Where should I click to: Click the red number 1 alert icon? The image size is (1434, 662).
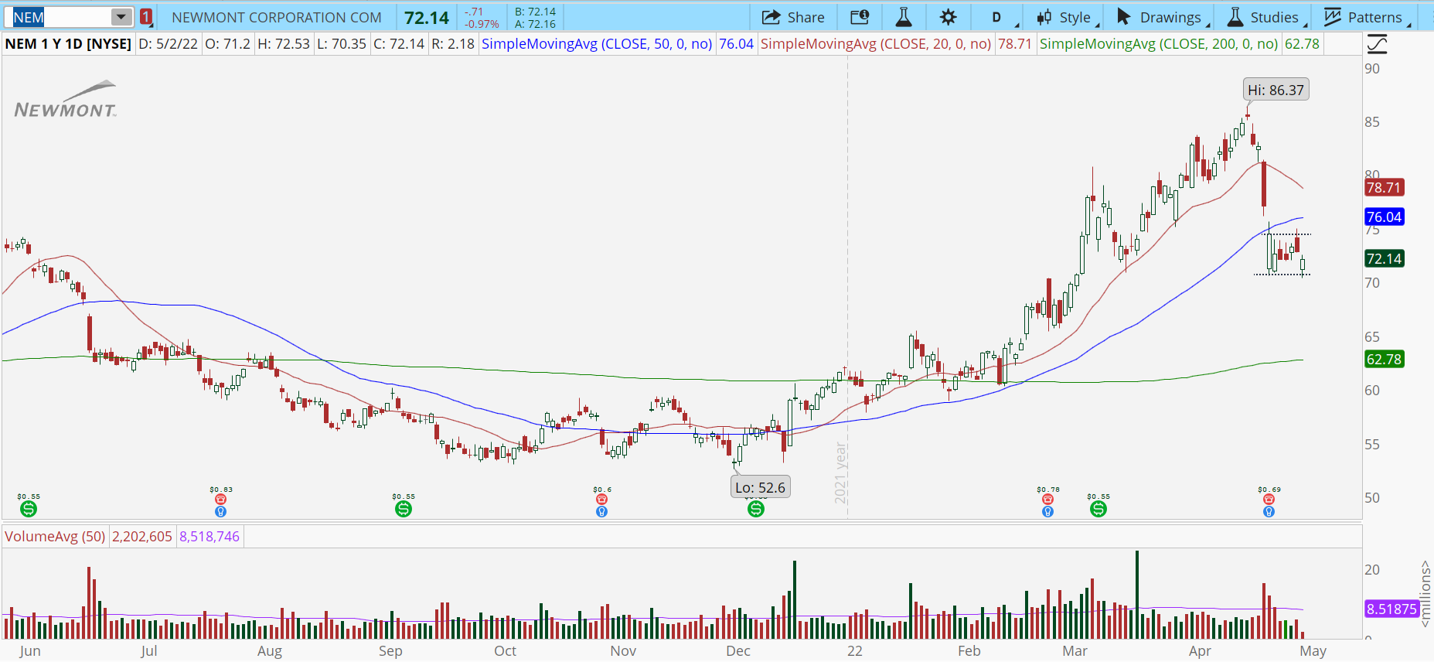point(146,17)
